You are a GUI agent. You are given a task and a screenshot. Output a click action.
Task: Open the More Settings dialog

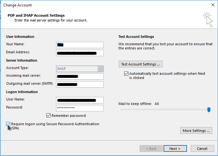tap(197, 131)
